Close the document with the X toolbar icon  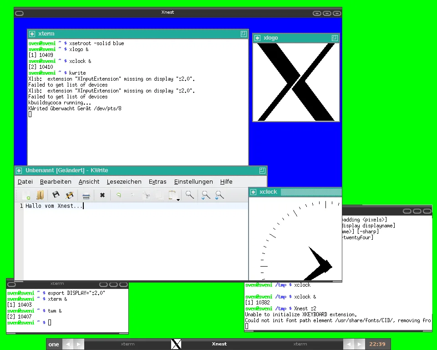(x=102, y=195)
